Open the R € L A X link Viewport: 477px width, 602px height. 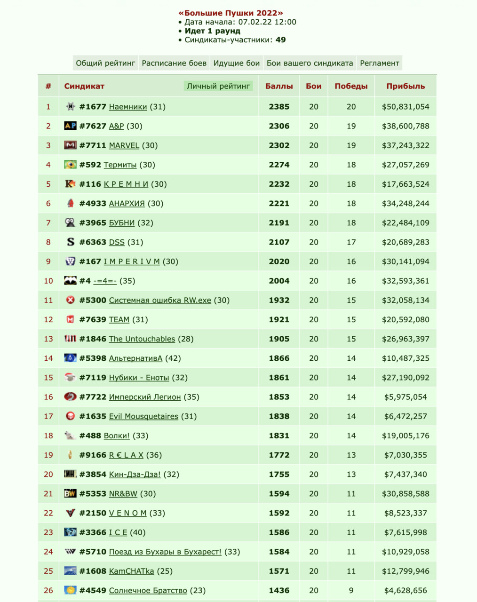click(126, 455)
